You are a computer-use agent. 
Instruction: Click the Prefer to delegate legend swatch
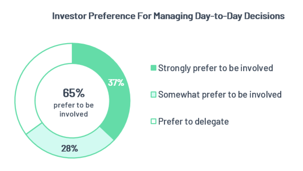pos(153,121)
